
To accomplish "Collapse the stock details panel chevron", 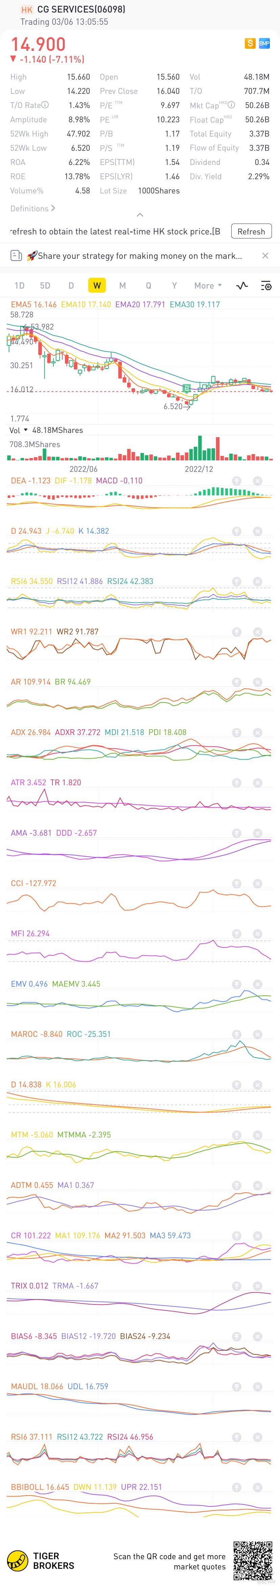I will [x=140, y=214].
